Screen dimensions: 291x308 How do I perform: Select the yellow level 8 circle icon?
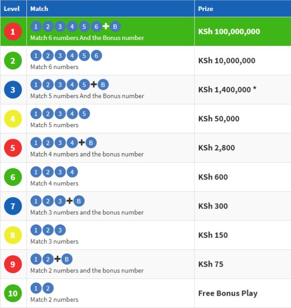pos(13,235)
